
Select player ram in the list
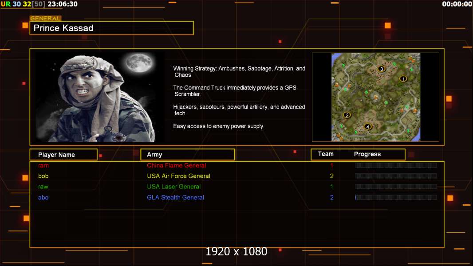pyautogui.click(x=43, y=165)
